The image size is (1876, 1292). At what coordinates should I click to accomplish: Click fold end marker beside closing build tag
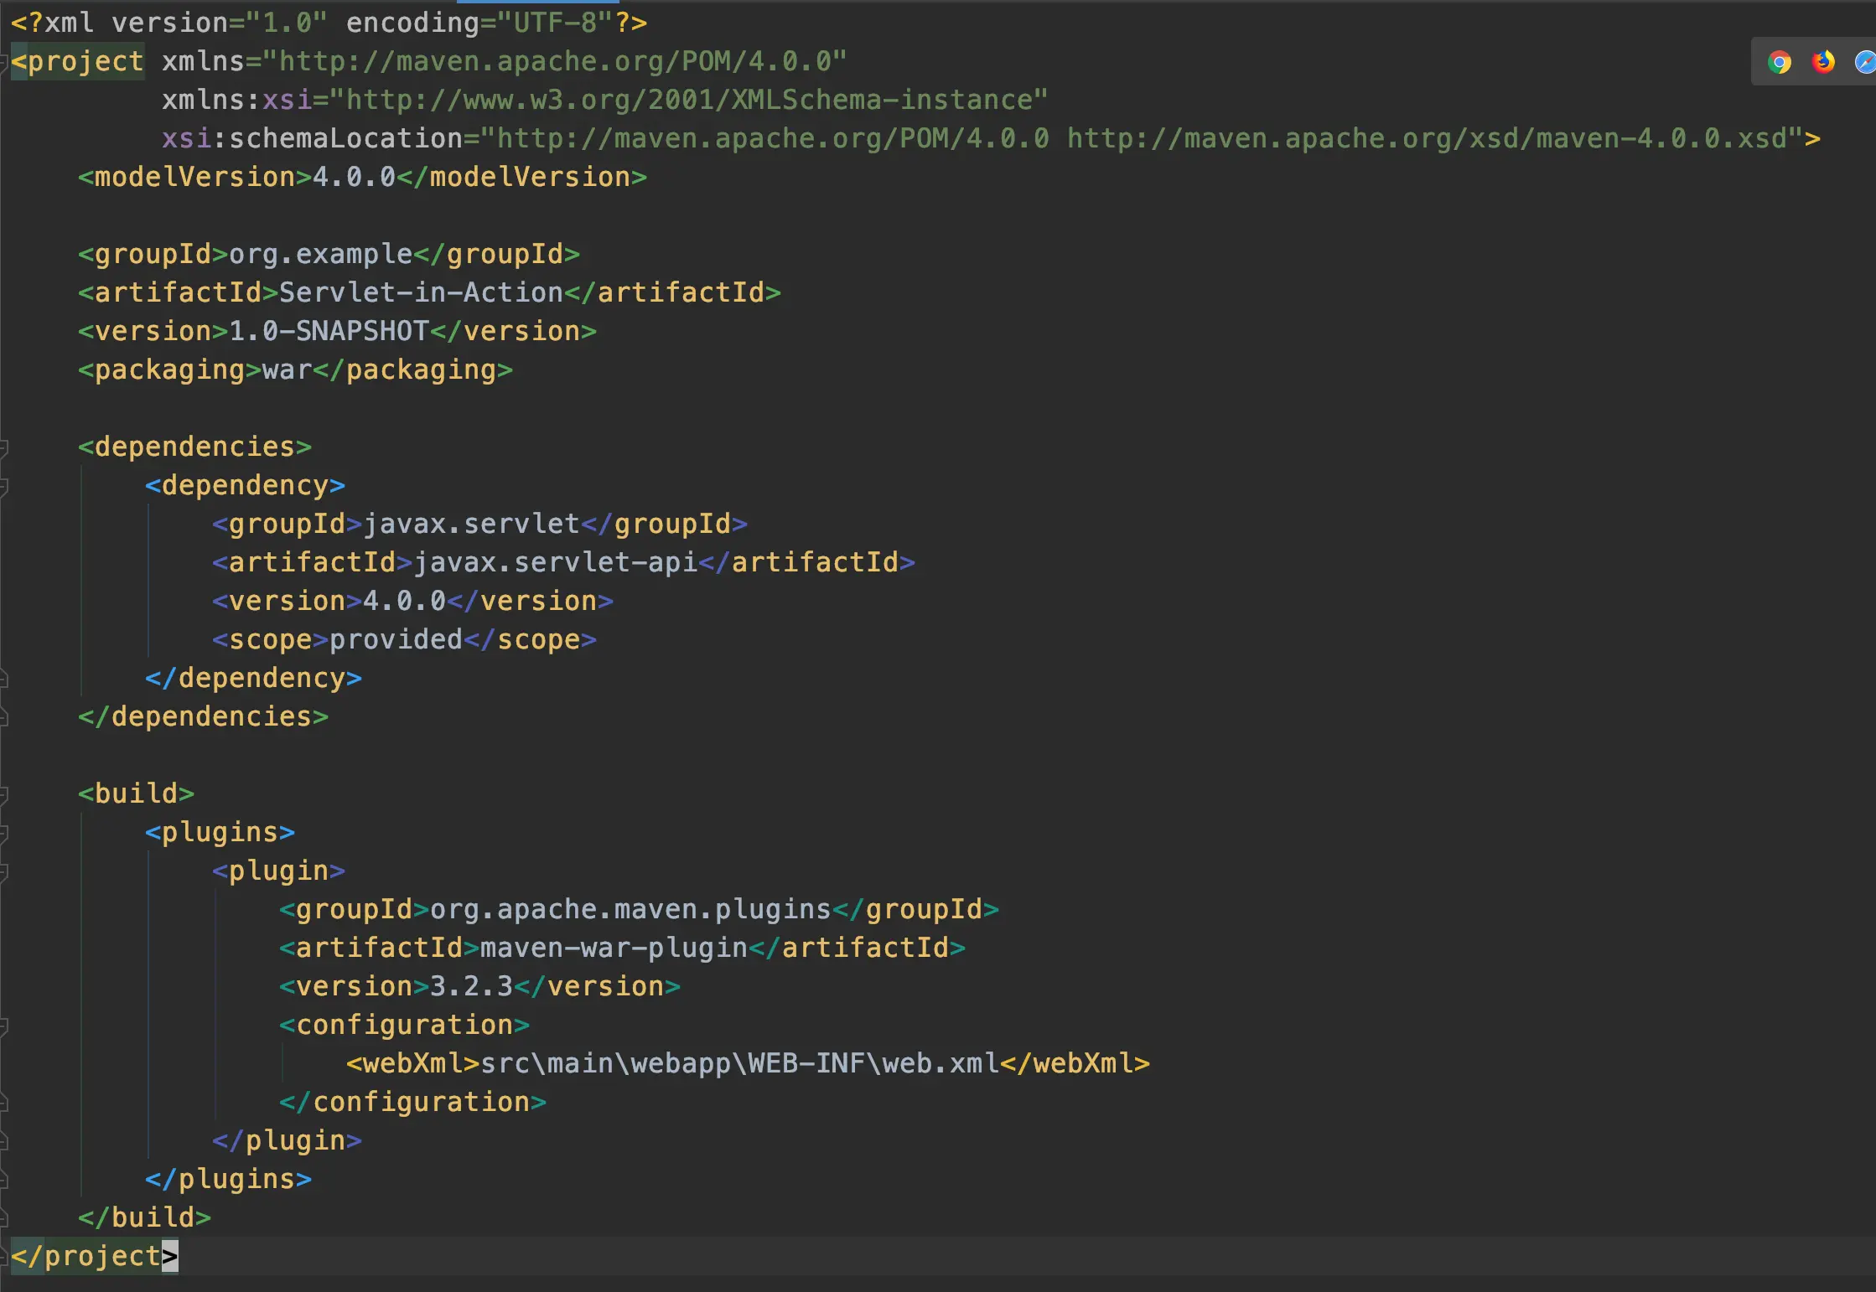click(x=4, y=1218)
